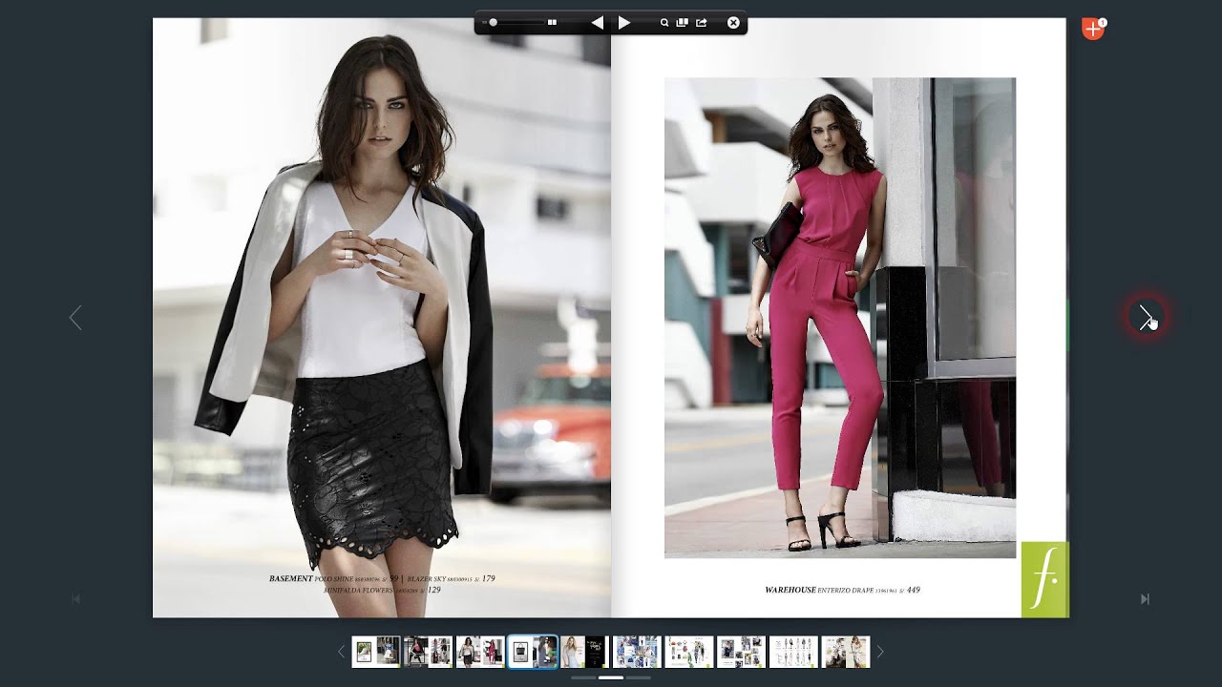Screen dimensions: 1222x687
Task: Open the first thumbnail in the strip
Action: (376, 652)
